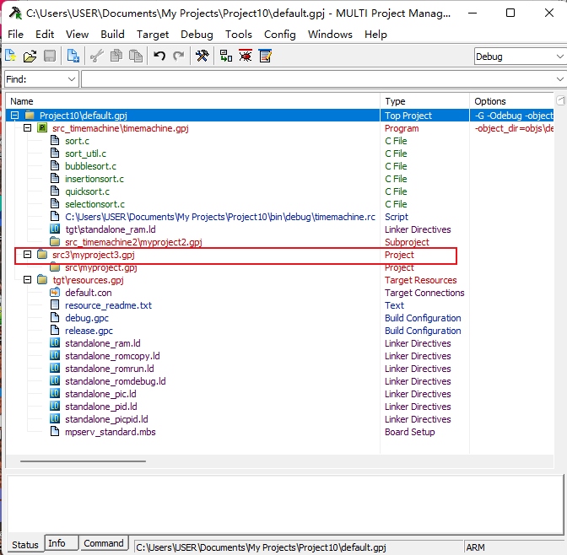Switch to the Command tab
567x555 pixels.
click(x=104, y=543)
